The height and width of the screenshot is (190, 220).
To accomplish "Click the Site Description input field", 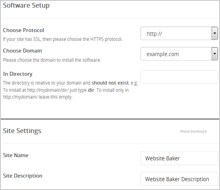I will tap(179, 179).
